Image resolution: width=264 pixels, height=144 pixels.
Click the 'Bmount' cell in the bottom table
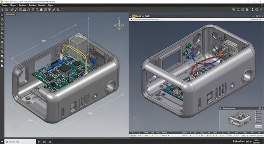pyautogui.click(x=184, y=135)
